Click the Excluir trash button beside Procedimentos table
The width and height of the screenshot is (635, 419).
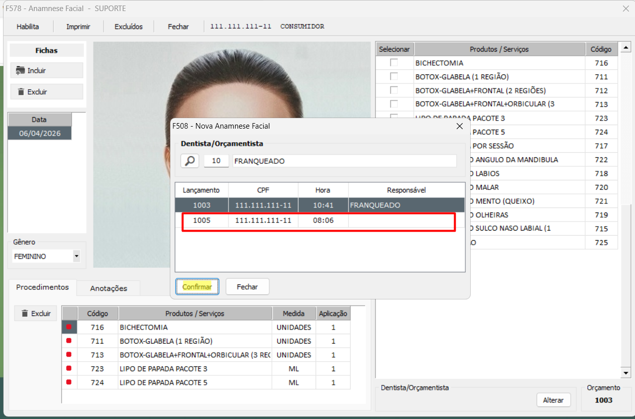[36, 313]
